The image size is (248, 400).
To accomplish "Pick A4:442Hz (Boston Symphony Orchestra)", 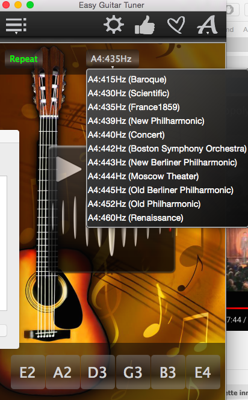I will 167,149.
